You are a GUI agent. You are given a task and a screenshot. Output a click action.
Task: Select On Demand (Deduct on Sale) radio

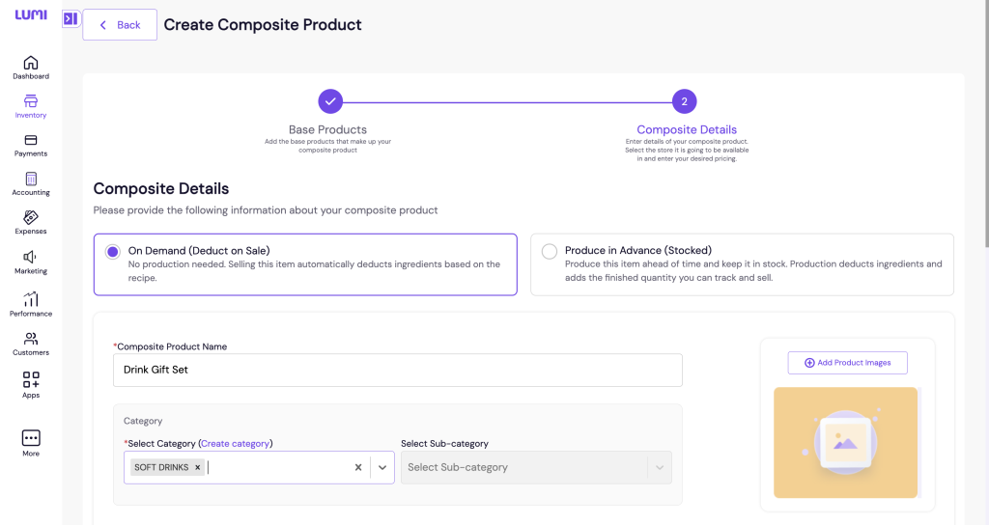(113, 252)
